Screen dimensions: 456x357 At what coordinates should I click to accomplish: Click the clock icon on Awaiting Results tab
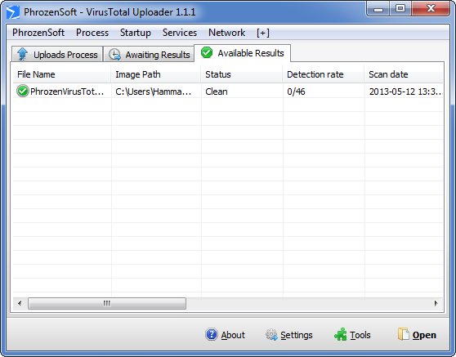(114, 55)
